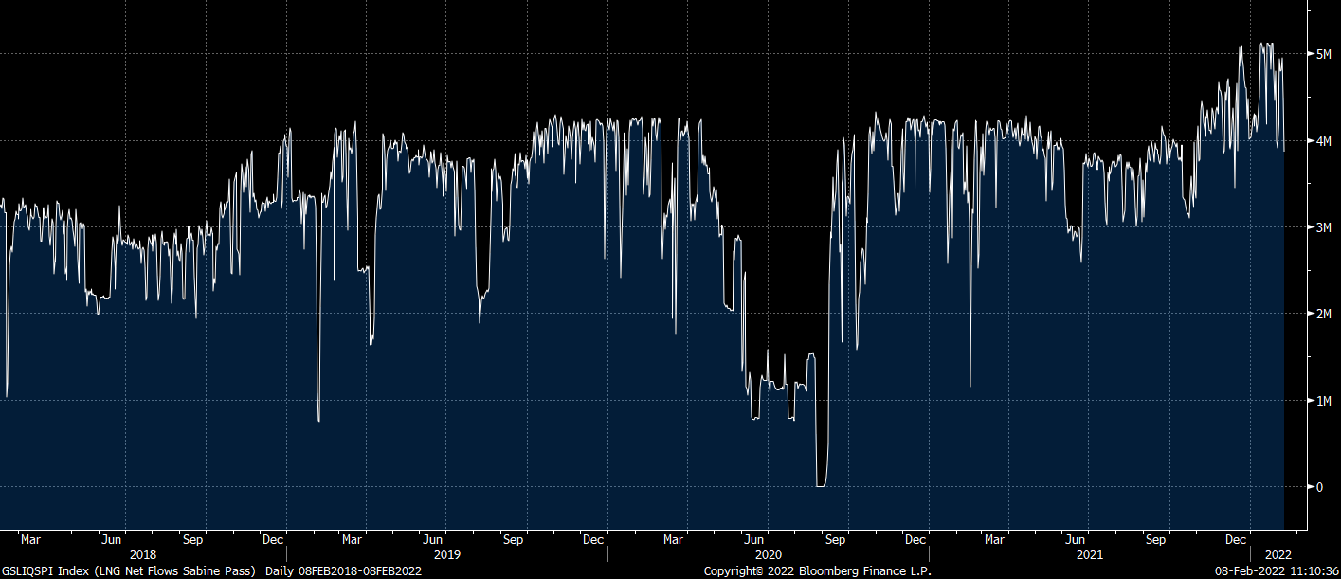Image resolution: width=1341 pixels, height=579 pixels.
Task: Select the 2020 year label on time axis
Action: (x=769, y=554)
